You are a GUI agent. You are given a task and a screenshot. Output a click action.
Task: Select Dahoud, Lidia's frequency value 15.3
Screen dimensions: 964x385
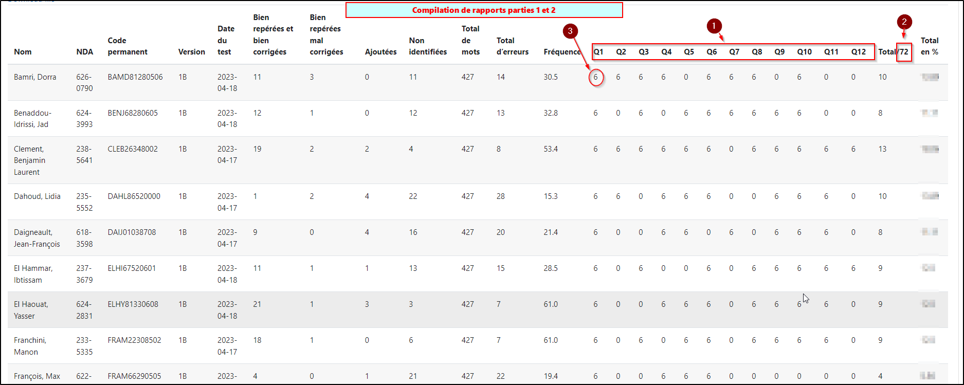click(x=550, y=196)
